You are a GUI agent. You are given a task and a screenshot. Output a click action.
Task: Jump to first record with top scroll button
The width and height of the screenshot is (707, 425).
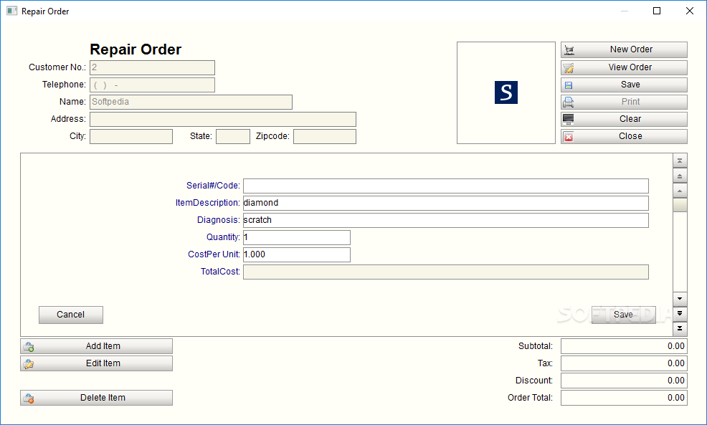click(x=680, y=161)
